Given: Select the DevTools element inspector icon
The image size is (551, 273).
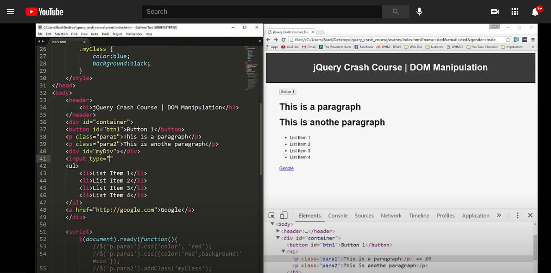Looking at the screenshot, I should point(272,215).
